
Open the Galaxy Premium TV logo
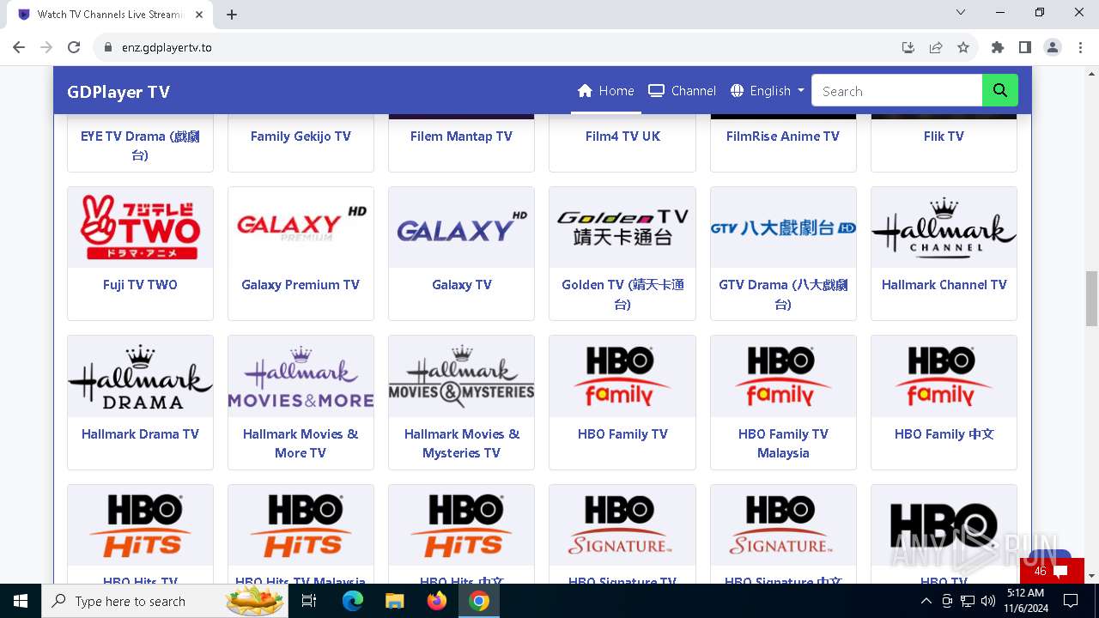(301, 227)
